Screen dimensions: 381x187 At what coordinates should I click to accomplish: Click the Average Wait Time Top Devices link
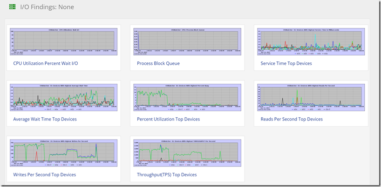click(45, 120)
